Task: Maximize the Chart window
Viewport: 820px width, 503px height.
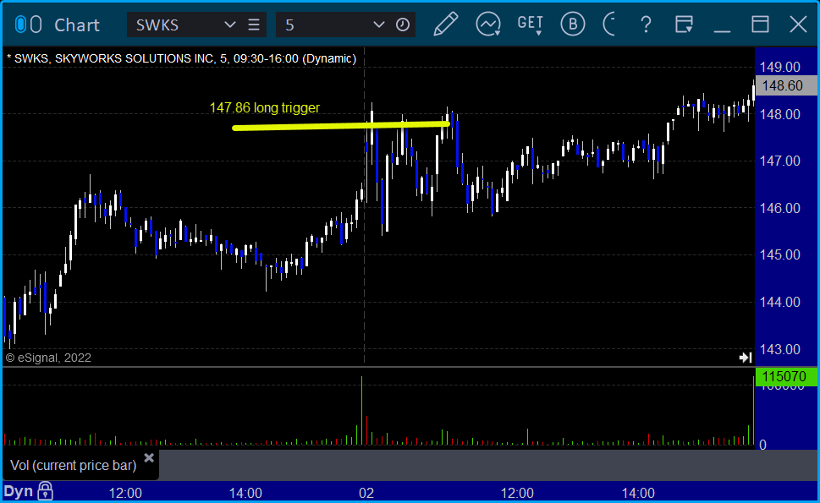Action: click(x=760, y=25)
